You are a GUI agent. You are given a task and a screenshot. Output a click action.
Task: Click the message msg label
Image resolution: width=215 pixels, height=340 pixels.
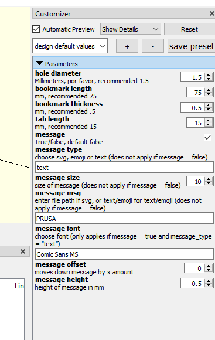coord(58,193)
